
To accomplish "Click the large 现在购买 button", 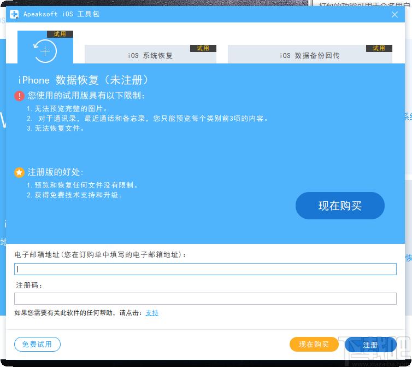I will pos(340,206).
